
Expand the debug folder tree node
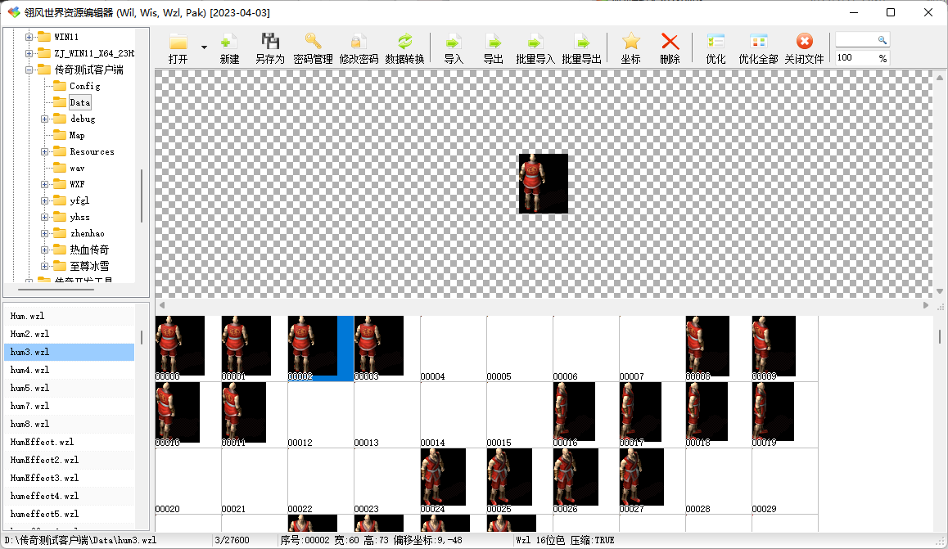[x=45, y=119]
